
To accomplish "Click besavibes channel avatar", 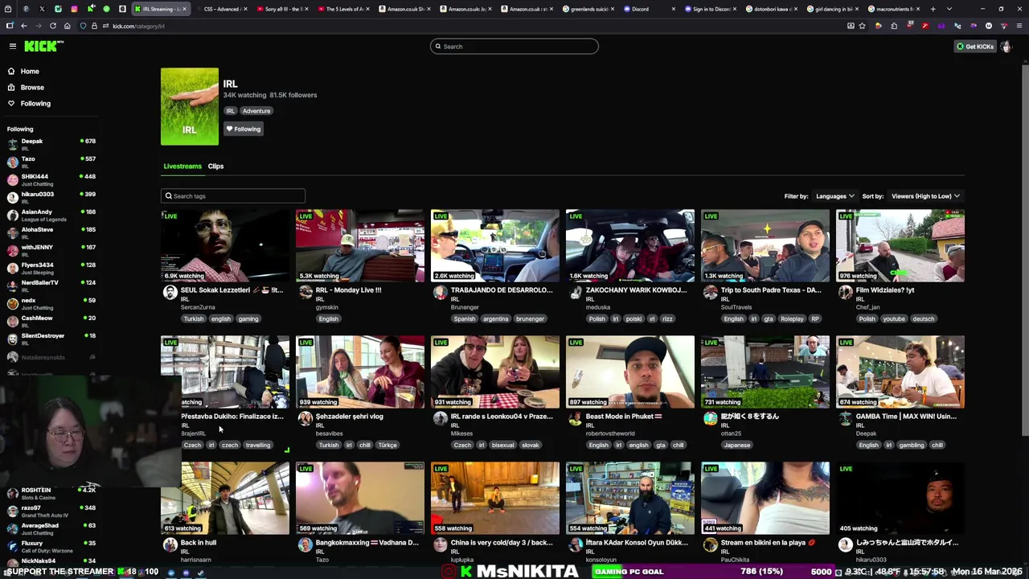I will click(305, 419).
